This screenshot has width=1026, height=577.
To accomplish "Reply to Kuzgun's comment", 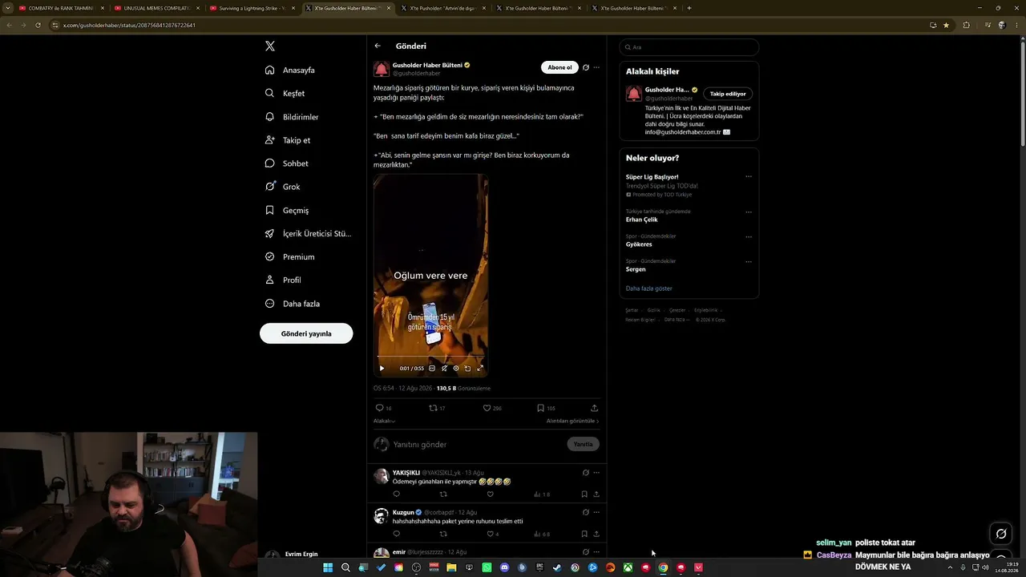I will [396, 534].
